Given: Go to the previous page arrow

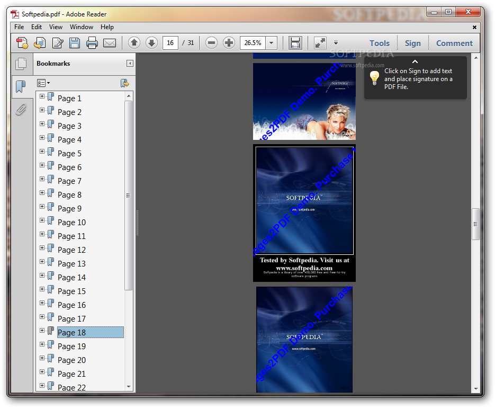Looking at the screenshot, I should (x=134, y=43).
